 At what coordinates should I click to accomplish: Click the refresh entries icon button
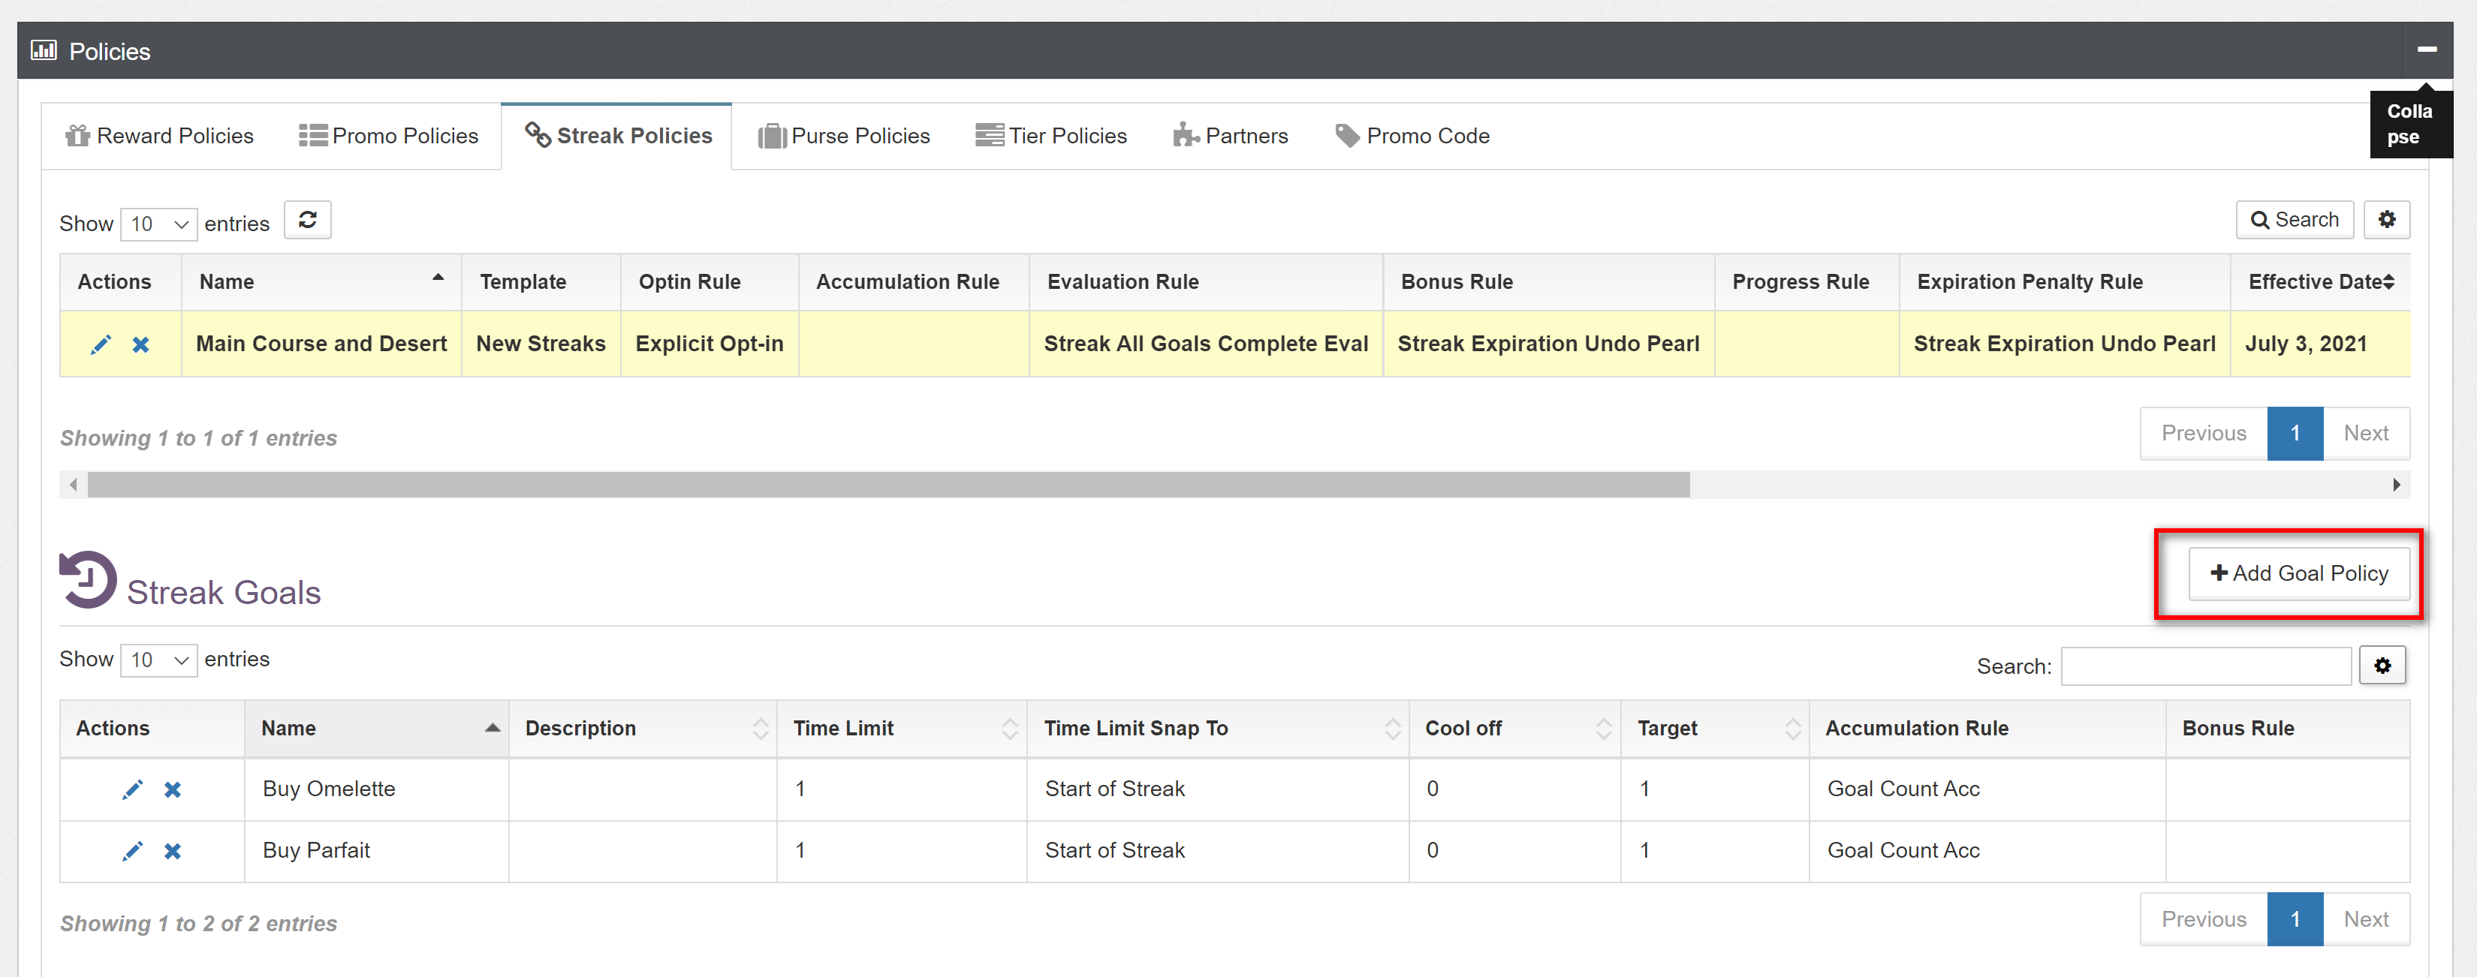coord(308,220)
